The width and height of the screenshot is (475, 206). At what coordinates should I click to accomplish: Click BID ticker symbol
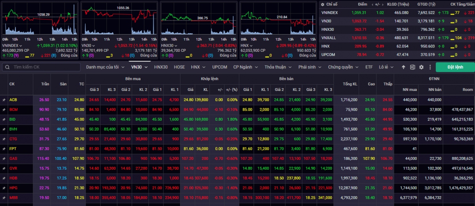(x=13, y=119)
